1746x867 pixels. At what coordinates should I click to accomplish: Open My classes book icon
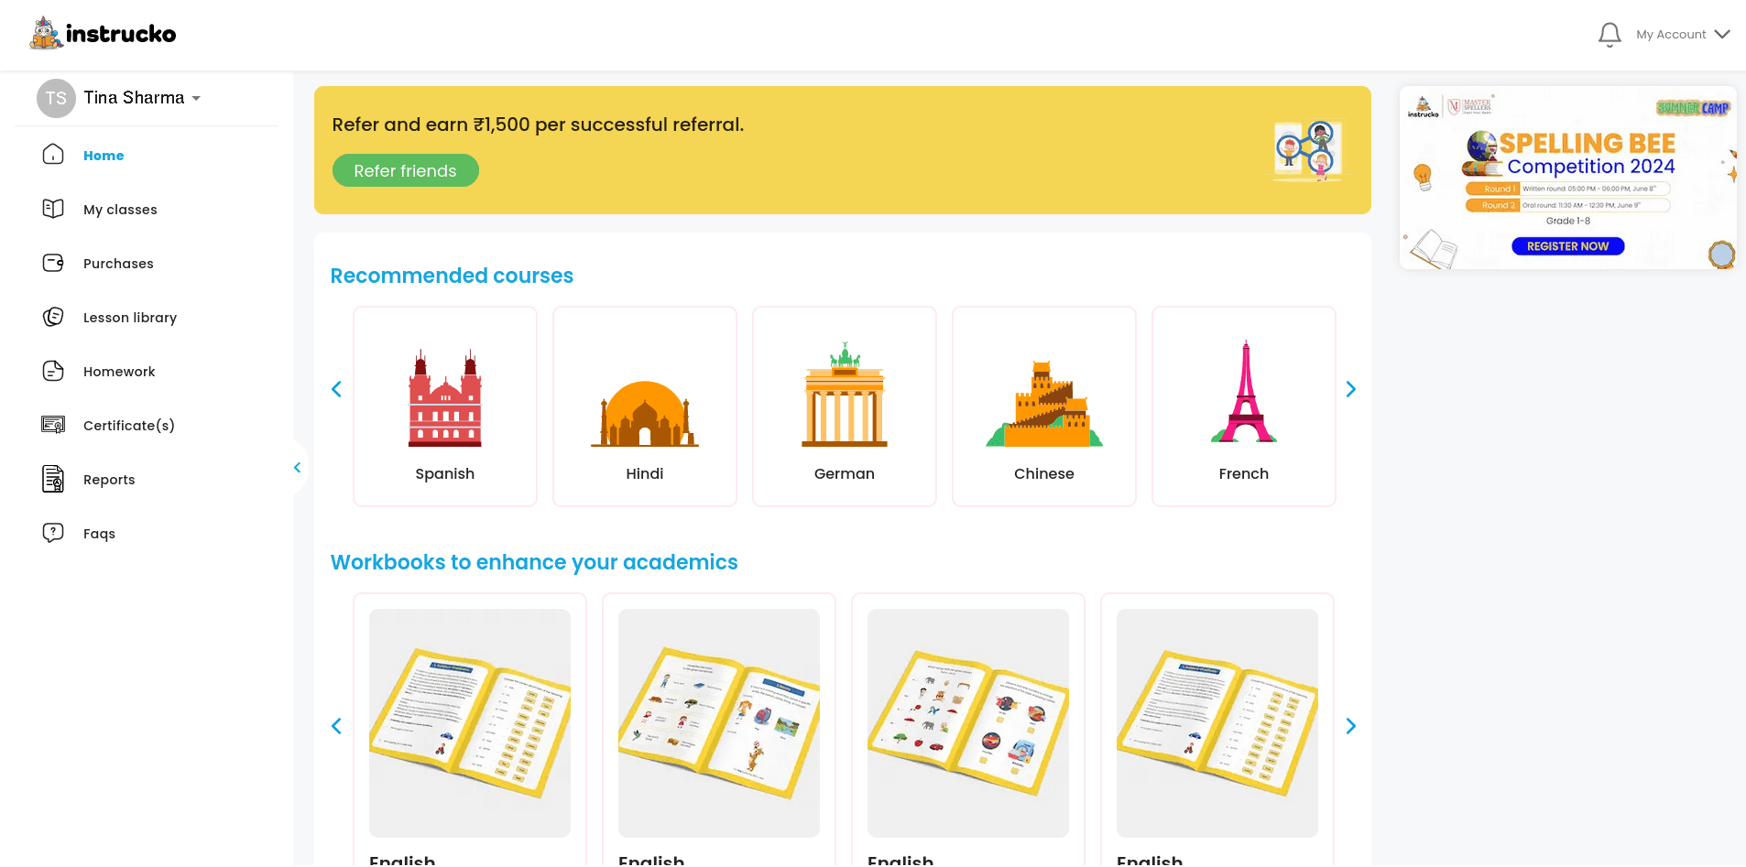(53, 209)
